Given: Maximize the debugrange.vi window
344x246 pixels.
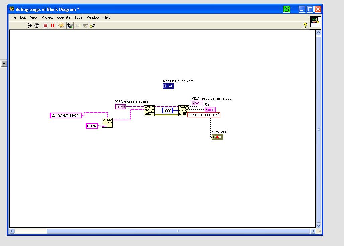Looking at the screenshot, I should [310, 9].
